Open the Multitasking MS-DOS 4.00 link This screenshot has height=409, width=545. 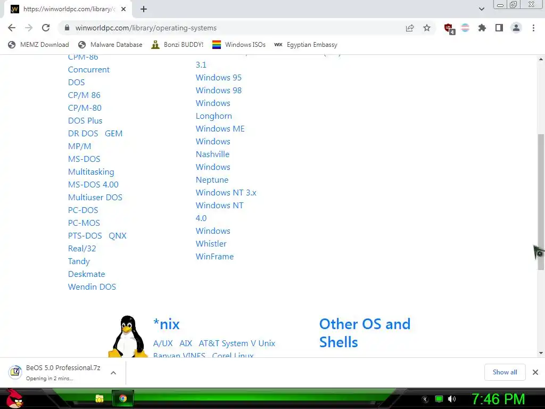tap(93, 178)
